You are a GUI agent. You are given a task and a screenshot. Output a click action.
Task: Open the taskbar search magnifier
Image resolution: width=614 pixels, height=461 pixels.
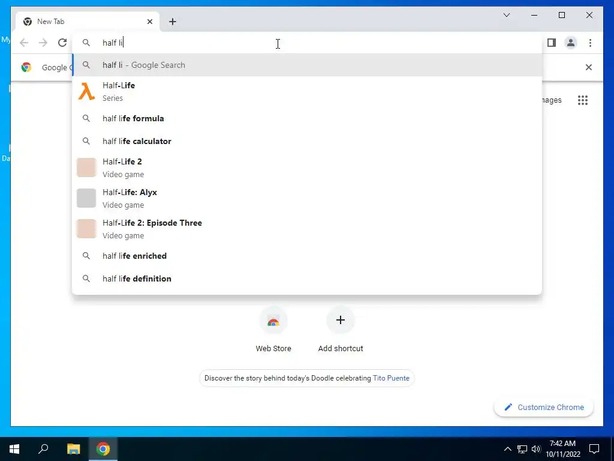tap(43, 449)
